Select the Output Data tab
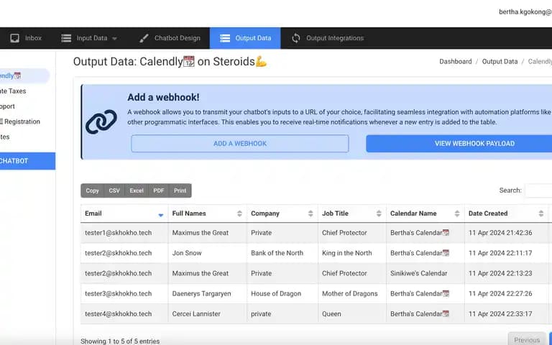 [245, 38]
